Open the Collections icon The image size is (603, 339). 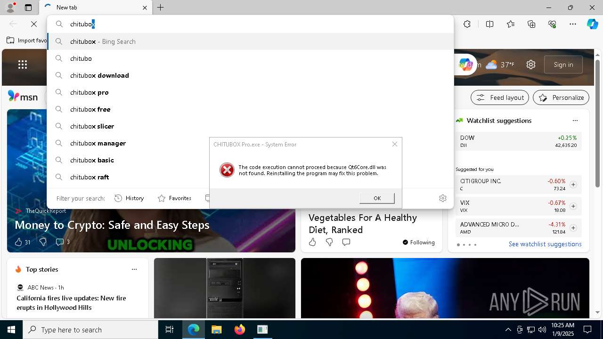[531, 24]
